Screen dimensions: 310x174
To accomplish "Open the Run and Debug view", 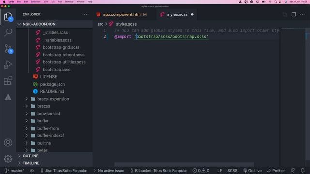I will 8,65.
